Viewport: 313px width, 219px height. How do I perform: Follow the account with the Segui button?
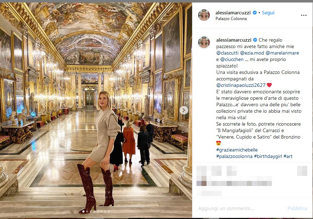268,13
